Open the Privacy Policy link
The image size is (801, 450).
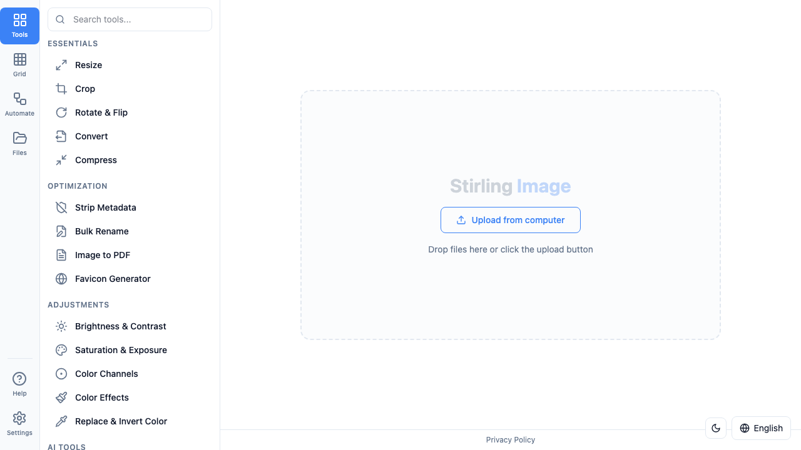[x=511, y=440]
